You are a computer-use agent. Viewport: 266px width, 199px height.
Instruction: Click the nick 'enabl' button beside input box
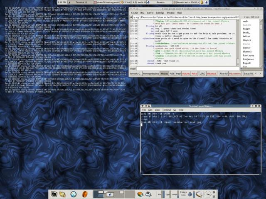[x=133, y=69]
